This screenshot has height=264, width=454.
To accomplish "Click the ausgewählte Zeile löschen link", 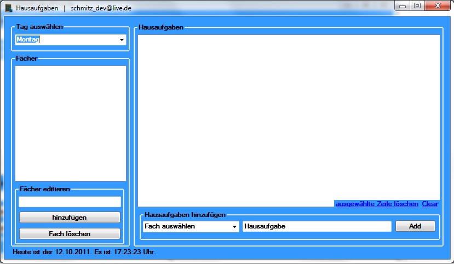I will [376, 204].
